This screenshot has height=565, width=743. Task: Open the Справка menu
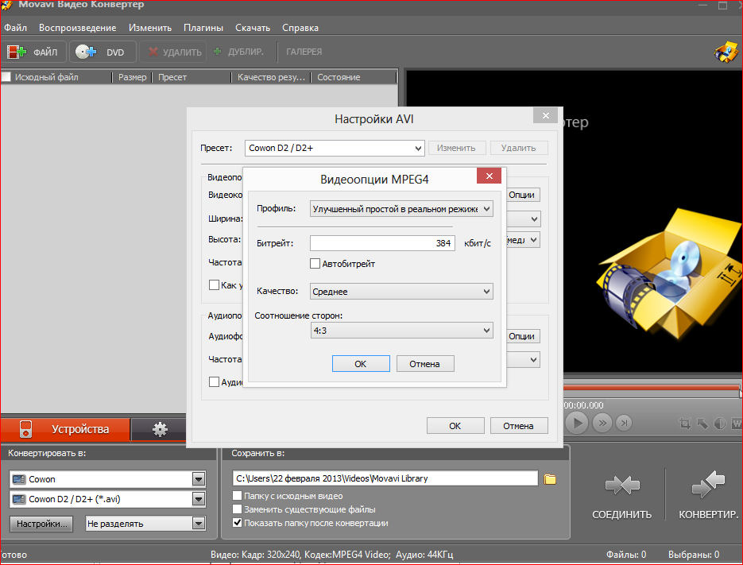[x=300, y=28]
